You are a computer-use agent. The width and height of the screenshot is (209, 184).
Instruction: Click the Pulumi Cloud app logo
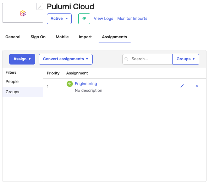click(x=23, y=13)
